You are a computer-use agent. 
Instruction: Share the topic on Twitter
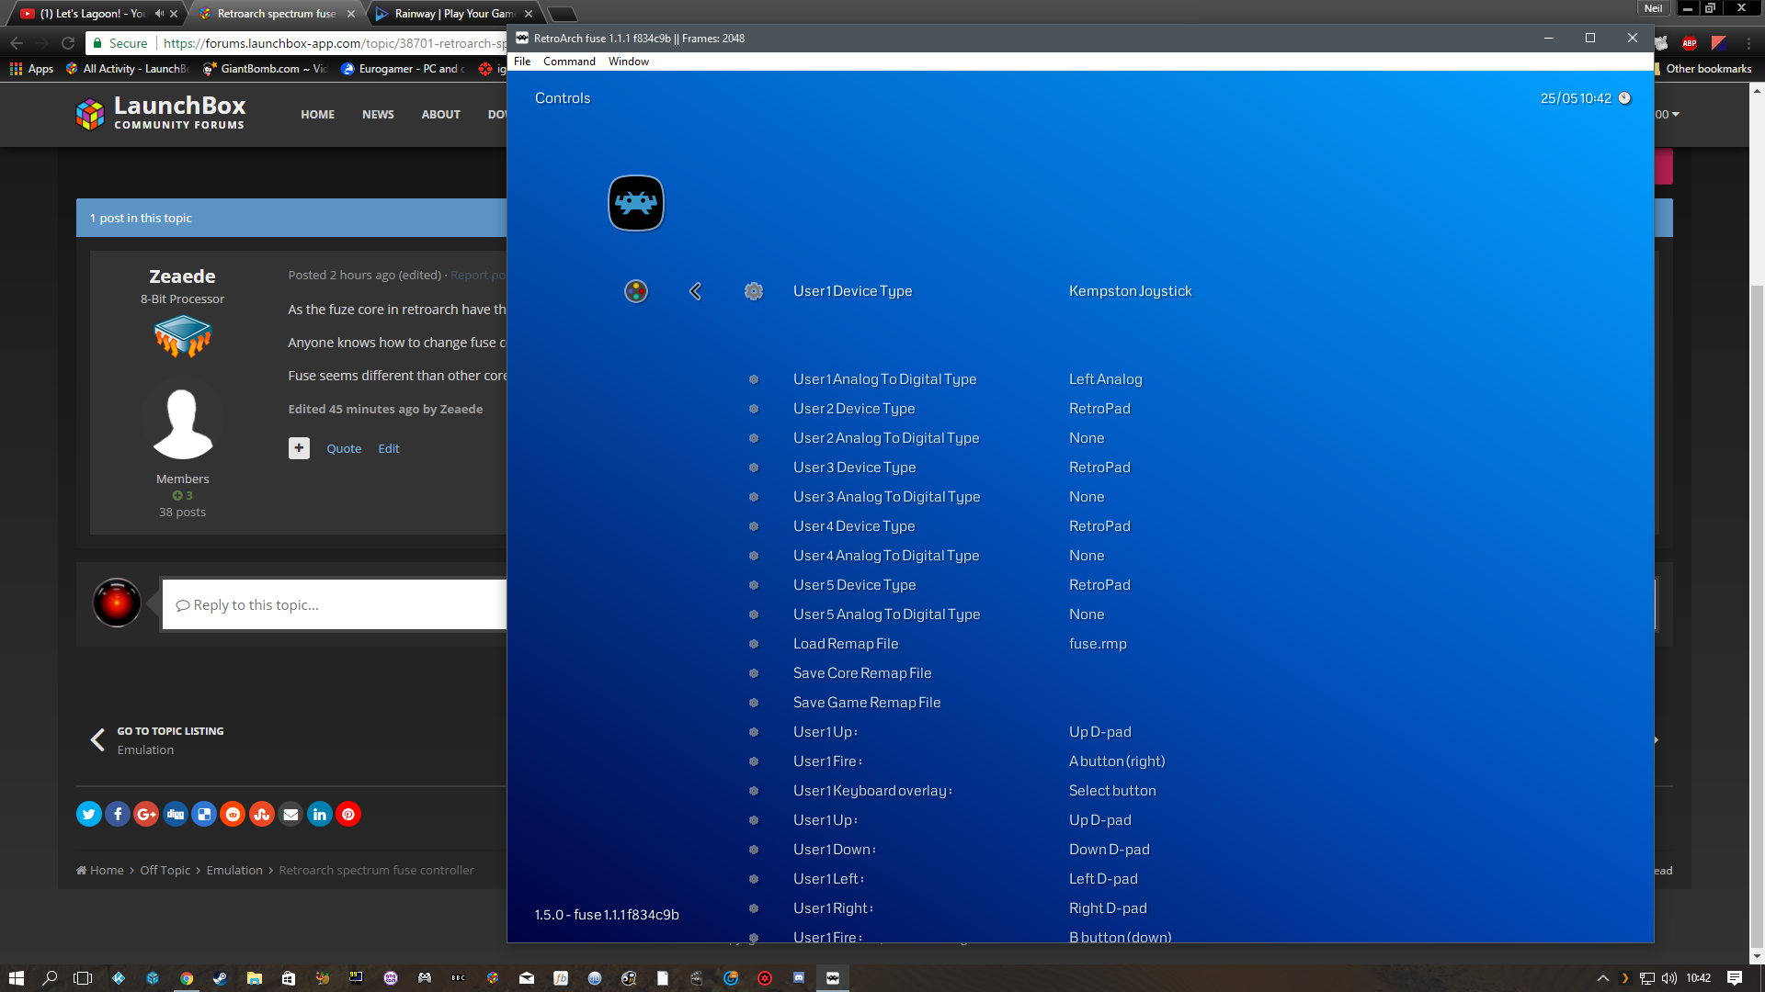point(89,814)
